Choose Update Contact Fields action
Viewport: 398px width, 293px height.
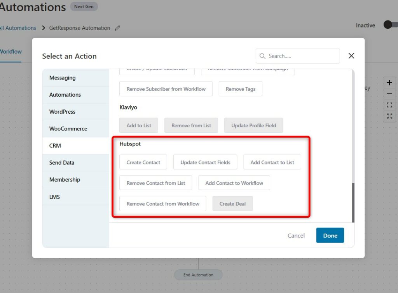205,162
